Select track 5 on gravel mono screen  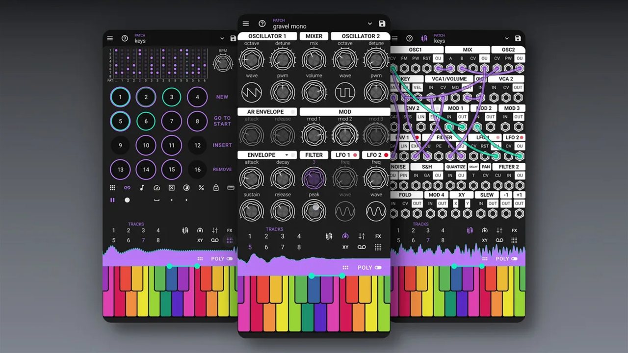[250, 247]
